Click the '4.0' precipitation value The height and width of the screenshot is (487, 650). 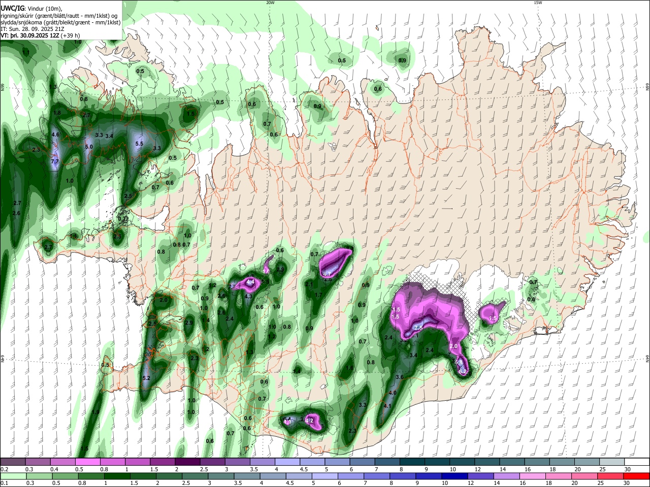[x=393, y=393]
